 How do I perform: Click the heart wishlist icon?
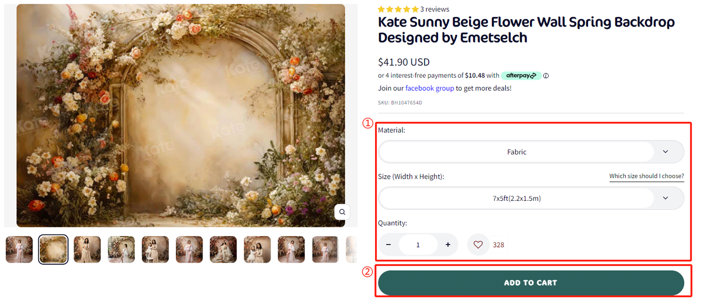(x=478, y=244)
